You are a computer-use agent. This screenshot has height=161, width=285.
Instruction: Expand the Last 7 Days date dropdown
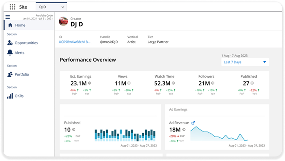(x=245, y=62)
